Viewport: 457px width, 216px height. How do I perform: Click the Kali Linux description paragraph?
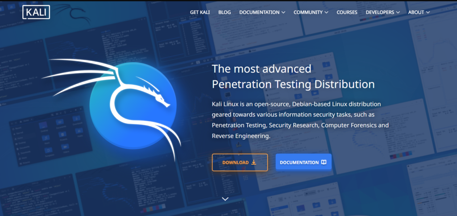point(300,120)
